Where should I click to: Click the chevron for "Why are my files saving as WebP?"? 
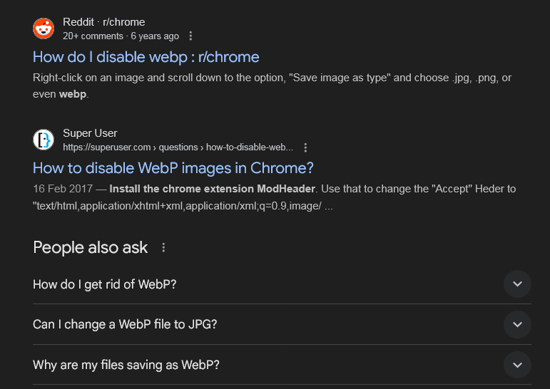(517, 365)
